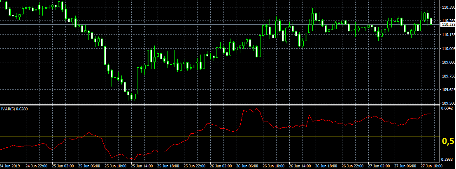Click the iVAR(5) 0.6280 indicator label
The width and height of the screenshot is (456, 169).
click(14, 109)
